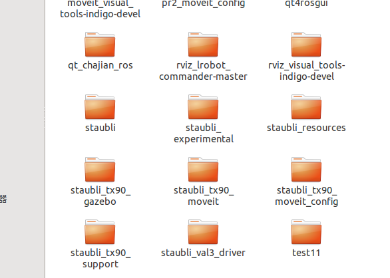
Task: Select the staubli_resources folder icon
Action: point(306,107)
